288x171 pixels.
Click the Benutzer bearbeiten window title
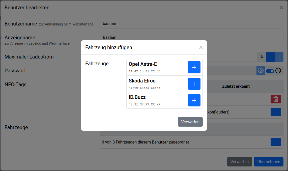27,8
